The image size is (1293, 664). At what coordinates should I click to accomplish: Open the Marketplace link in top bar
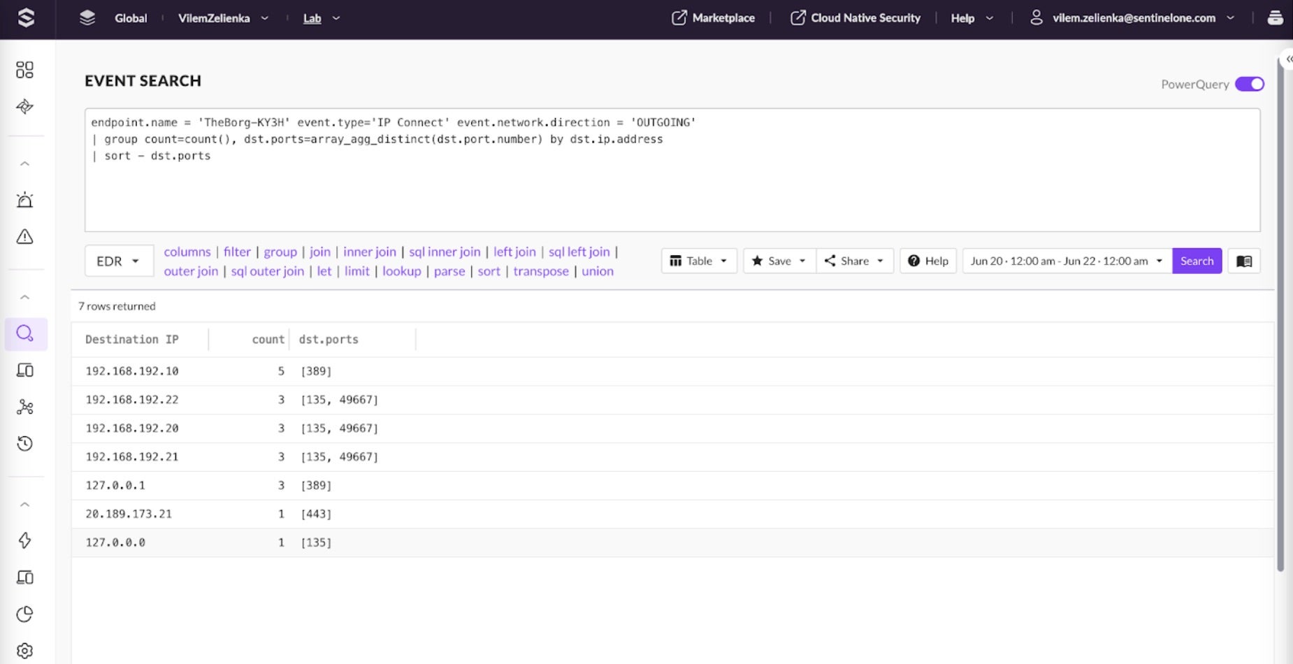point(714,18)
